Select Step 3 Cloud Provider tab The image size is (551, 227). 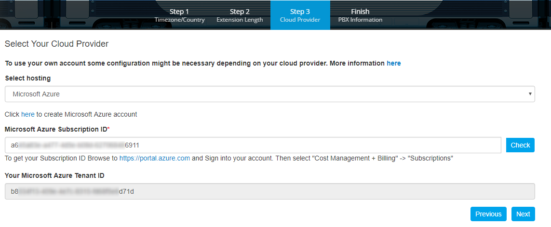pos(300,15)
